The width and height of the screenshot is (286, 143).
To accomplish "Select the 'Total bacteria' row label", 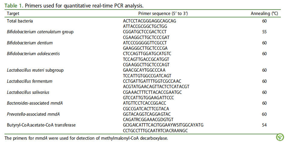I will coord(20,21).
